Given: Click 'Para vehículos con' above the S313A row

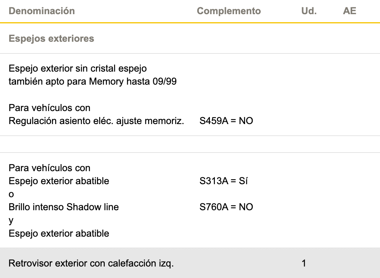Looking at the screenshot, I should (x=49, y=168).
